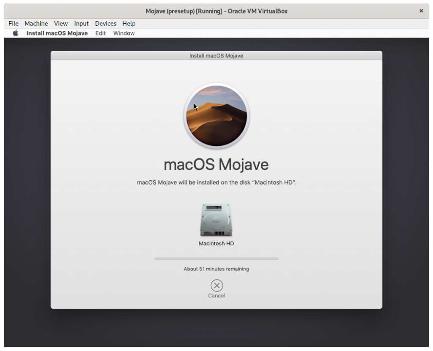This screenshot has width=433, height=351.
Task: Open the Input menu
Action: pyautogui.click(x=81, y=24)
